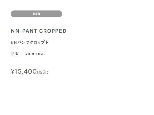
Task: Click the word CROPPED in the title
Action: tap(53, 31)
